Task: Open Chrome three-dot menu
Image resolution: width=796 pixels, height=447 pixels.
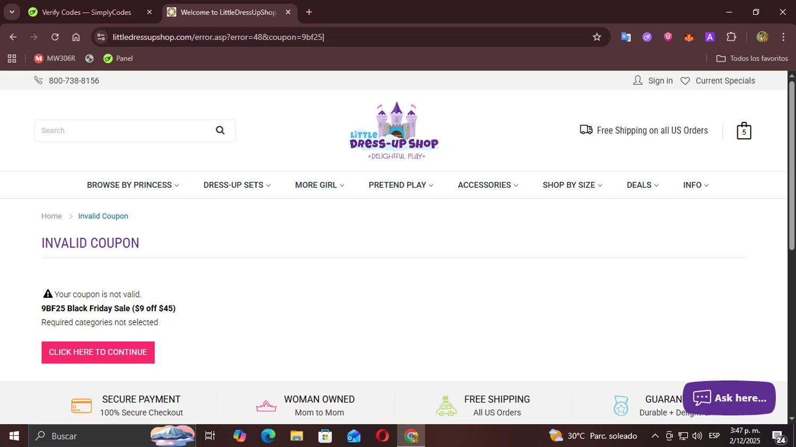Action: [783, 37]
